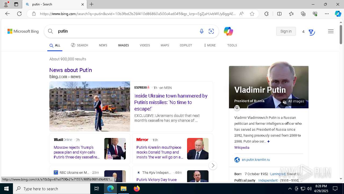Click All images button on Putin photo

click(293, 102)
